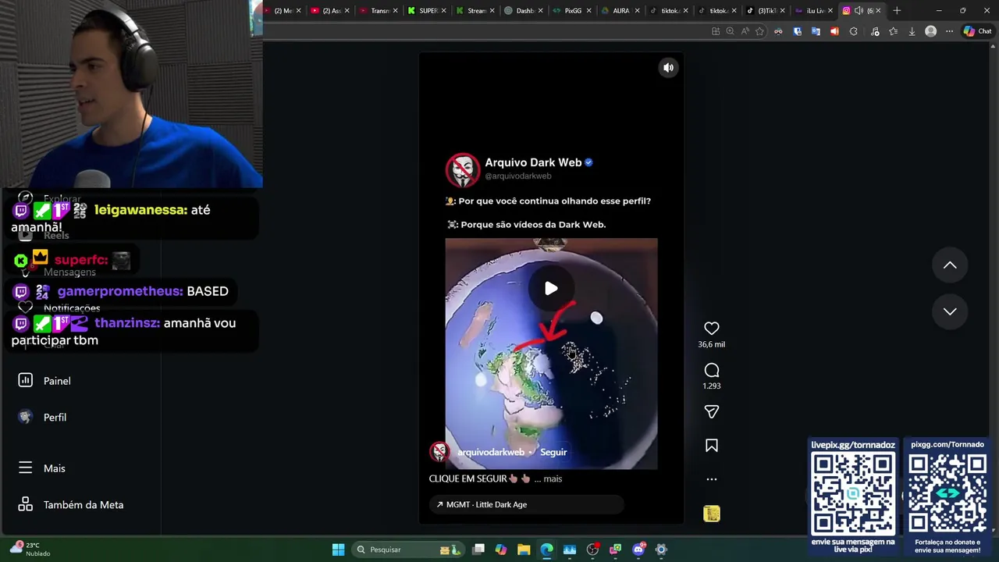
Task: Open the browser downloads icon
Action: pyautogui.click(x=912, y=31)
